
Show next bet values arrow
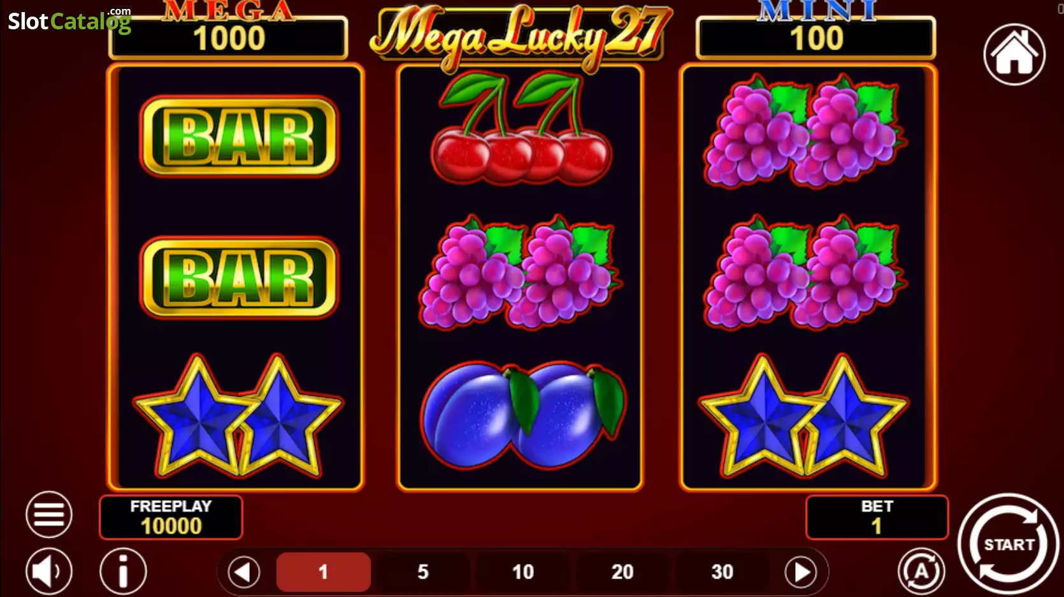801,572
